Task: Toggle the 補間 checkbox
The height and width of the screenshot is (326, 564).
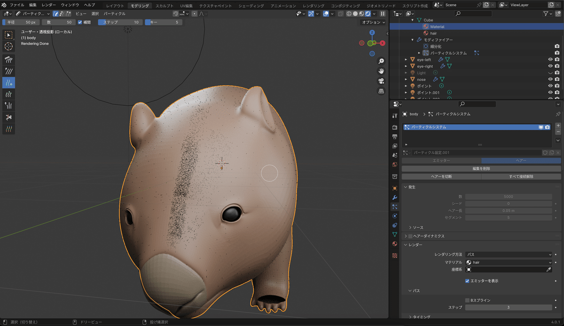Action: tap(80, 22)
